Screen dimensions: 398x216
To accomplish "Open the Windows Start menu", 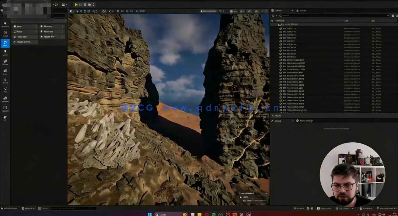I will tap(149, 214).
